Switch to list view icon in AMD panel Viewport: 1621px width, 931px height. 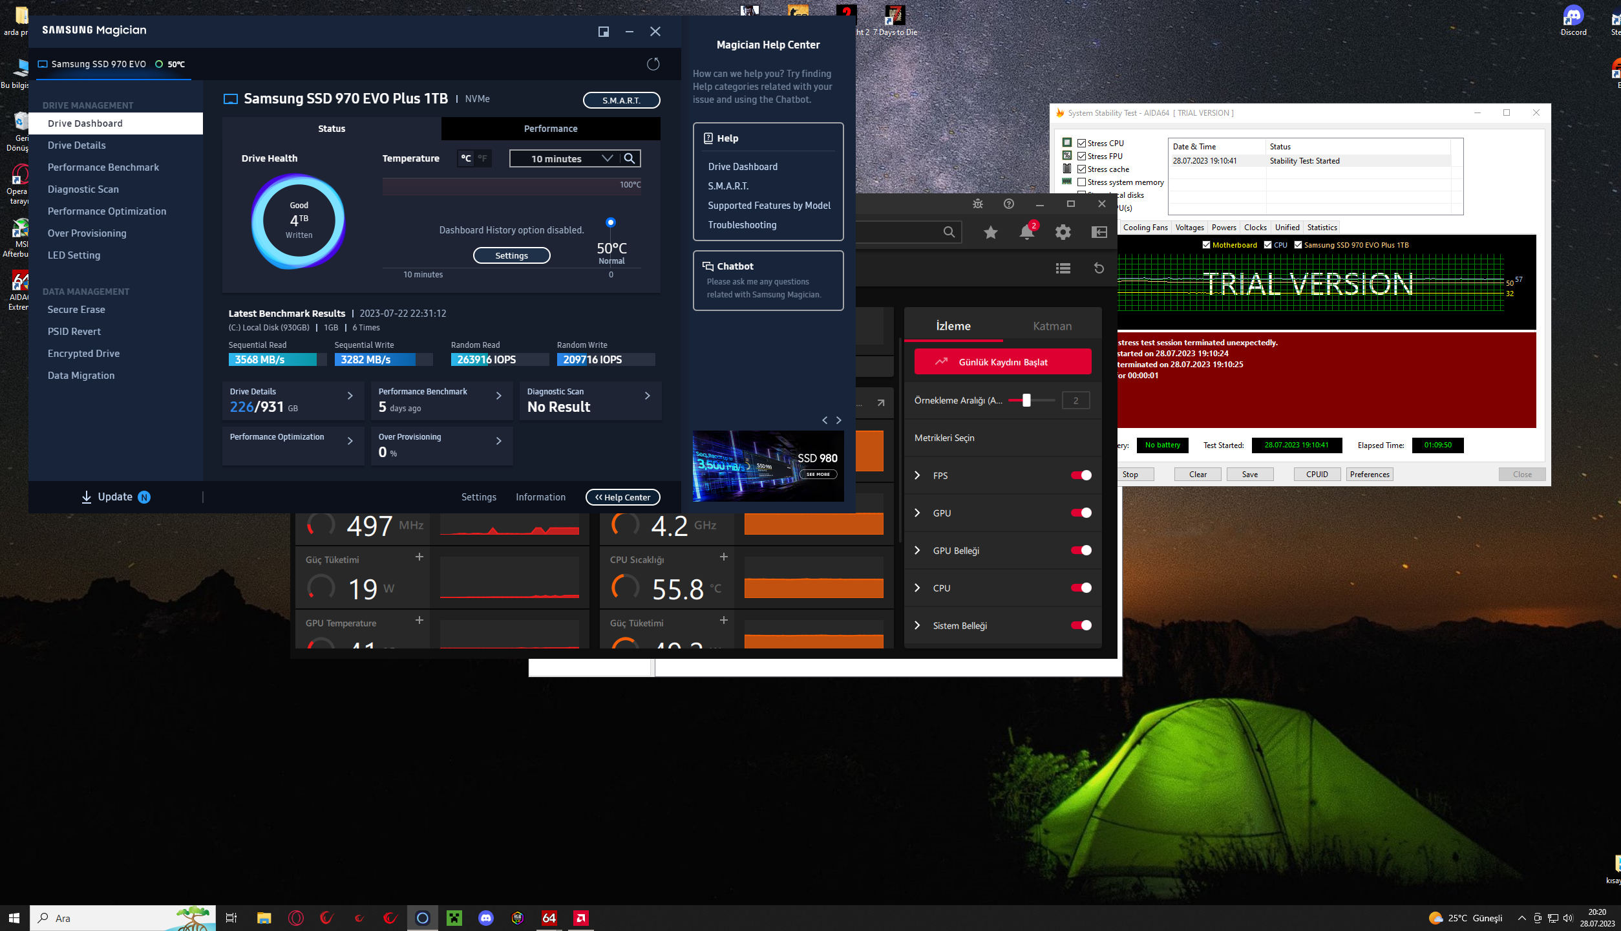point(1063,268)
